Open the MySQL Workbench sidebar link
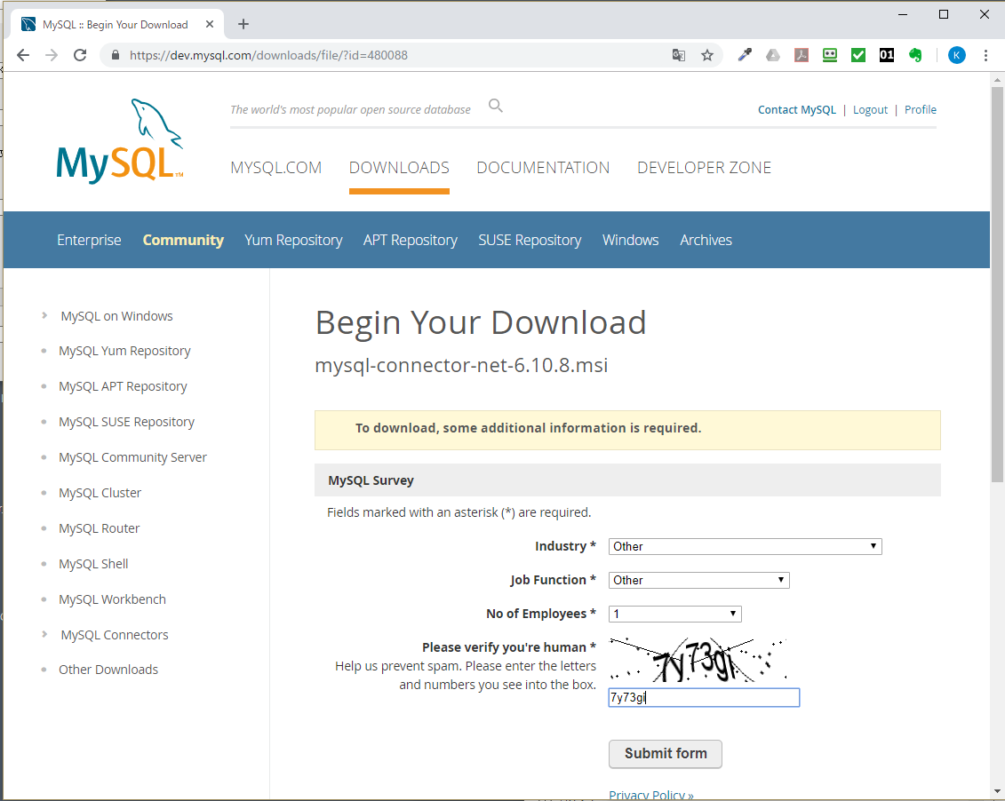The height and width of the screenshot is (801, 1005). click(x=112, y=599)
